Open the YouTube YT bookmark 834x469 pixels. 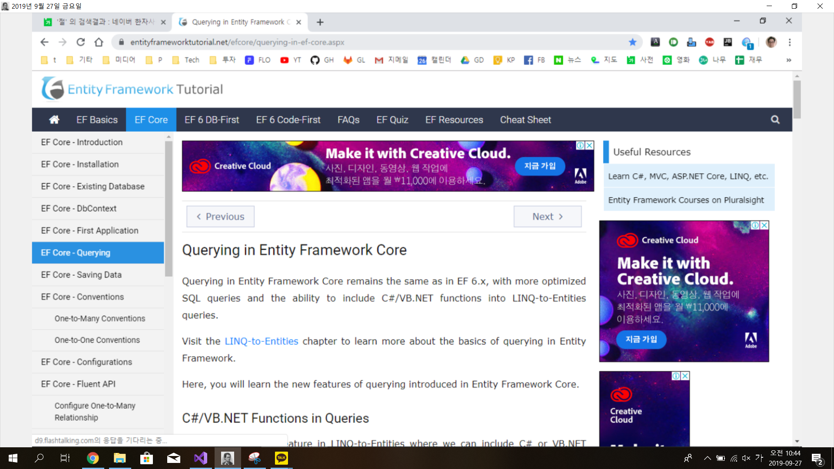[x=291, y=60]
